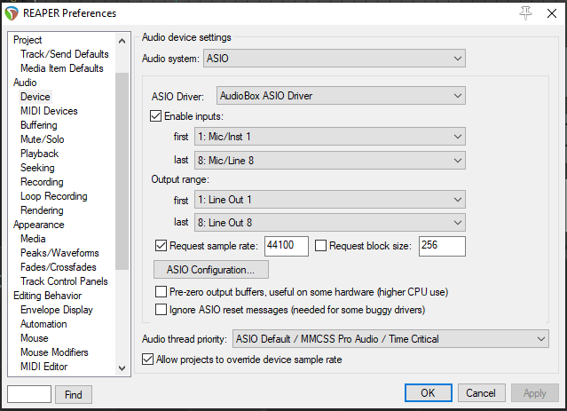This screenshot has width=567, height=411.
Task: Click the REAPER logo in title bar
Action: [12, 13]
